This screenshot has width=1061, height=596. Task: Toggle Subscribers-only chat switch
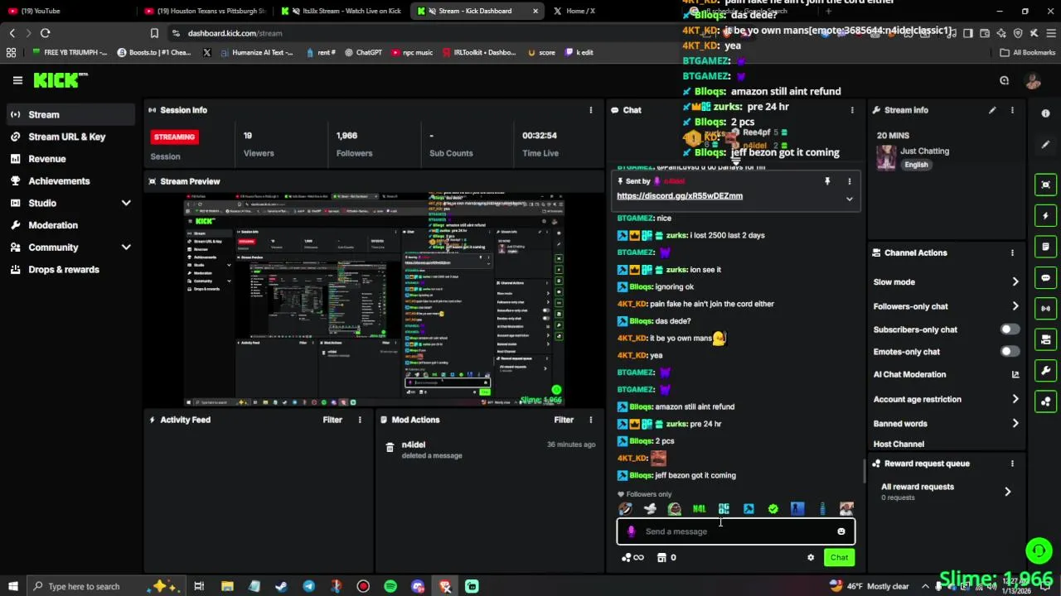(1009, 329)
